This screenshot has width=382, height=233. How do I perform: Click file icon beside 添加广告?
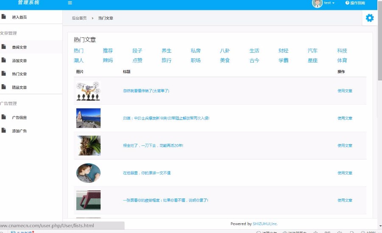(3, 130)
